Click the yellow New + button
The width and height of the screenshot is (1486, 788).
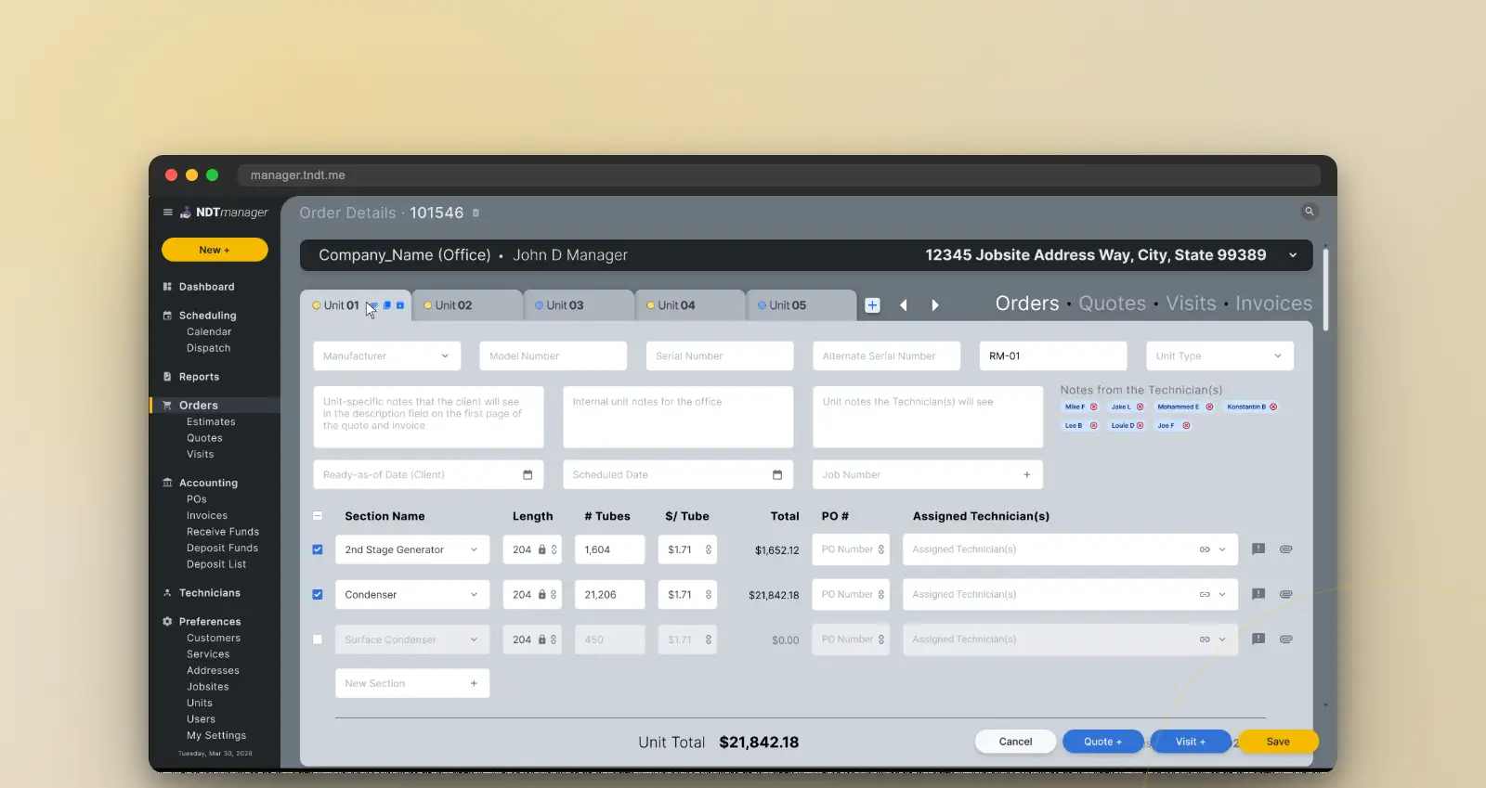coord(215,250)
